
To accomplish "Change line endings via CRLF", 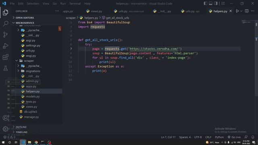I will 208,137.
